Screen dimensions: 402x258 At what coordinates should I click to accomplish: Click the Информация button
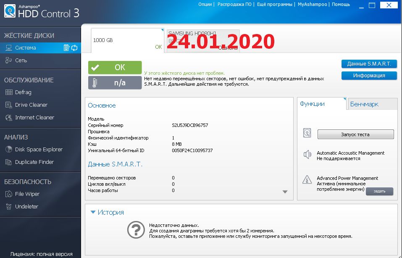[369, 76]
